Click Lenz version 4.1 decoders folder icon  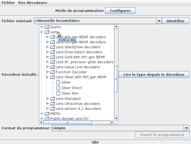pos(53,108)
